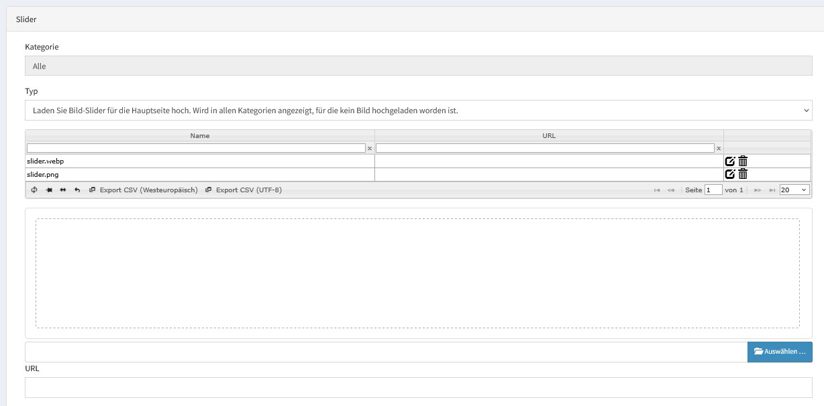The width and height of the screenshot is (824, 406).
Task: Click the URL input field below upload
Action: (419, 387)
